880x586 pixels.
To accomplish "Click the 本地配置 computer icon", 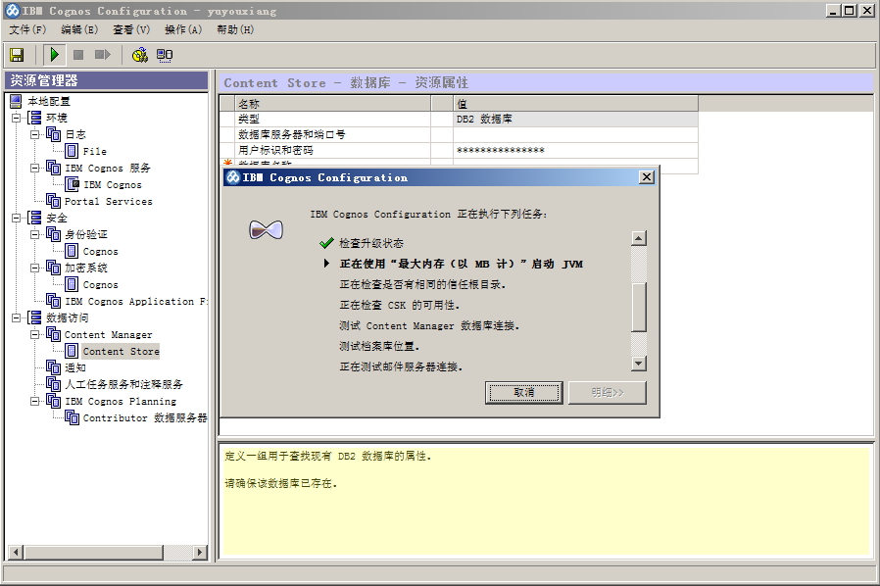I will pyautogui.click(x=17, y=101).
